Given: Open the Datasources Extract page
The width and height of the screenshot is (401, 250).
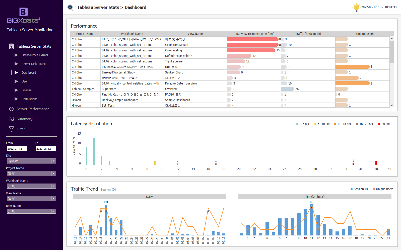Looking at the screenshot, I should pos(35,55).
